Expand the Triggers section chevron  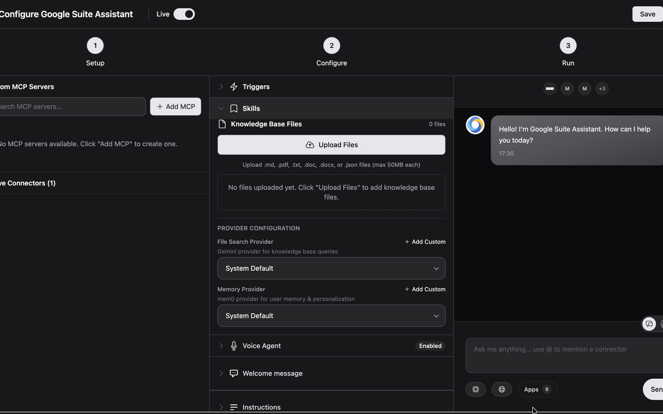[221, 87]
